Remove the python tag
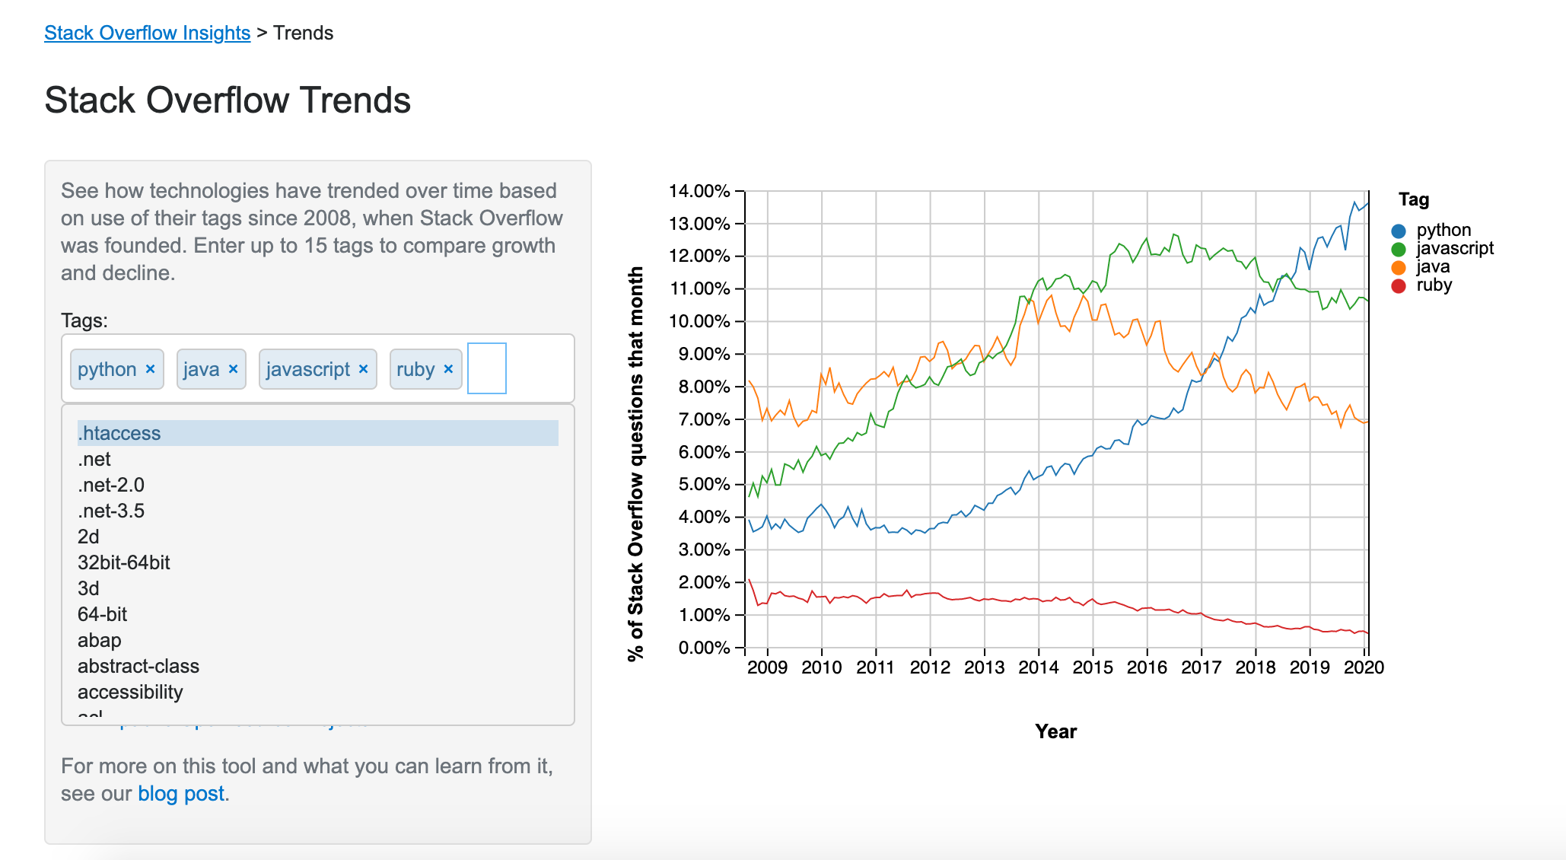The height and width of the screenshot is (860, 1566). click(150, 369)
